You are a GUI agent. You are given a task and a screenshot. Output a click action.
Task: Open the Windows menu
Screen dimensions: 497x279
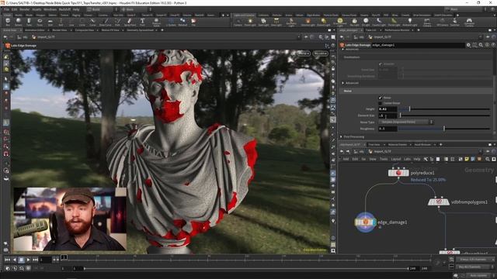tap(50, 9)
